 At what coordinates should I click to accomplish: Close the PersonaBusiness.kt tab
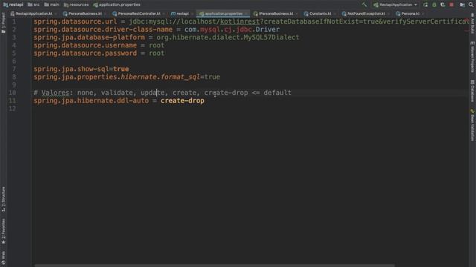tap(106, 14)
